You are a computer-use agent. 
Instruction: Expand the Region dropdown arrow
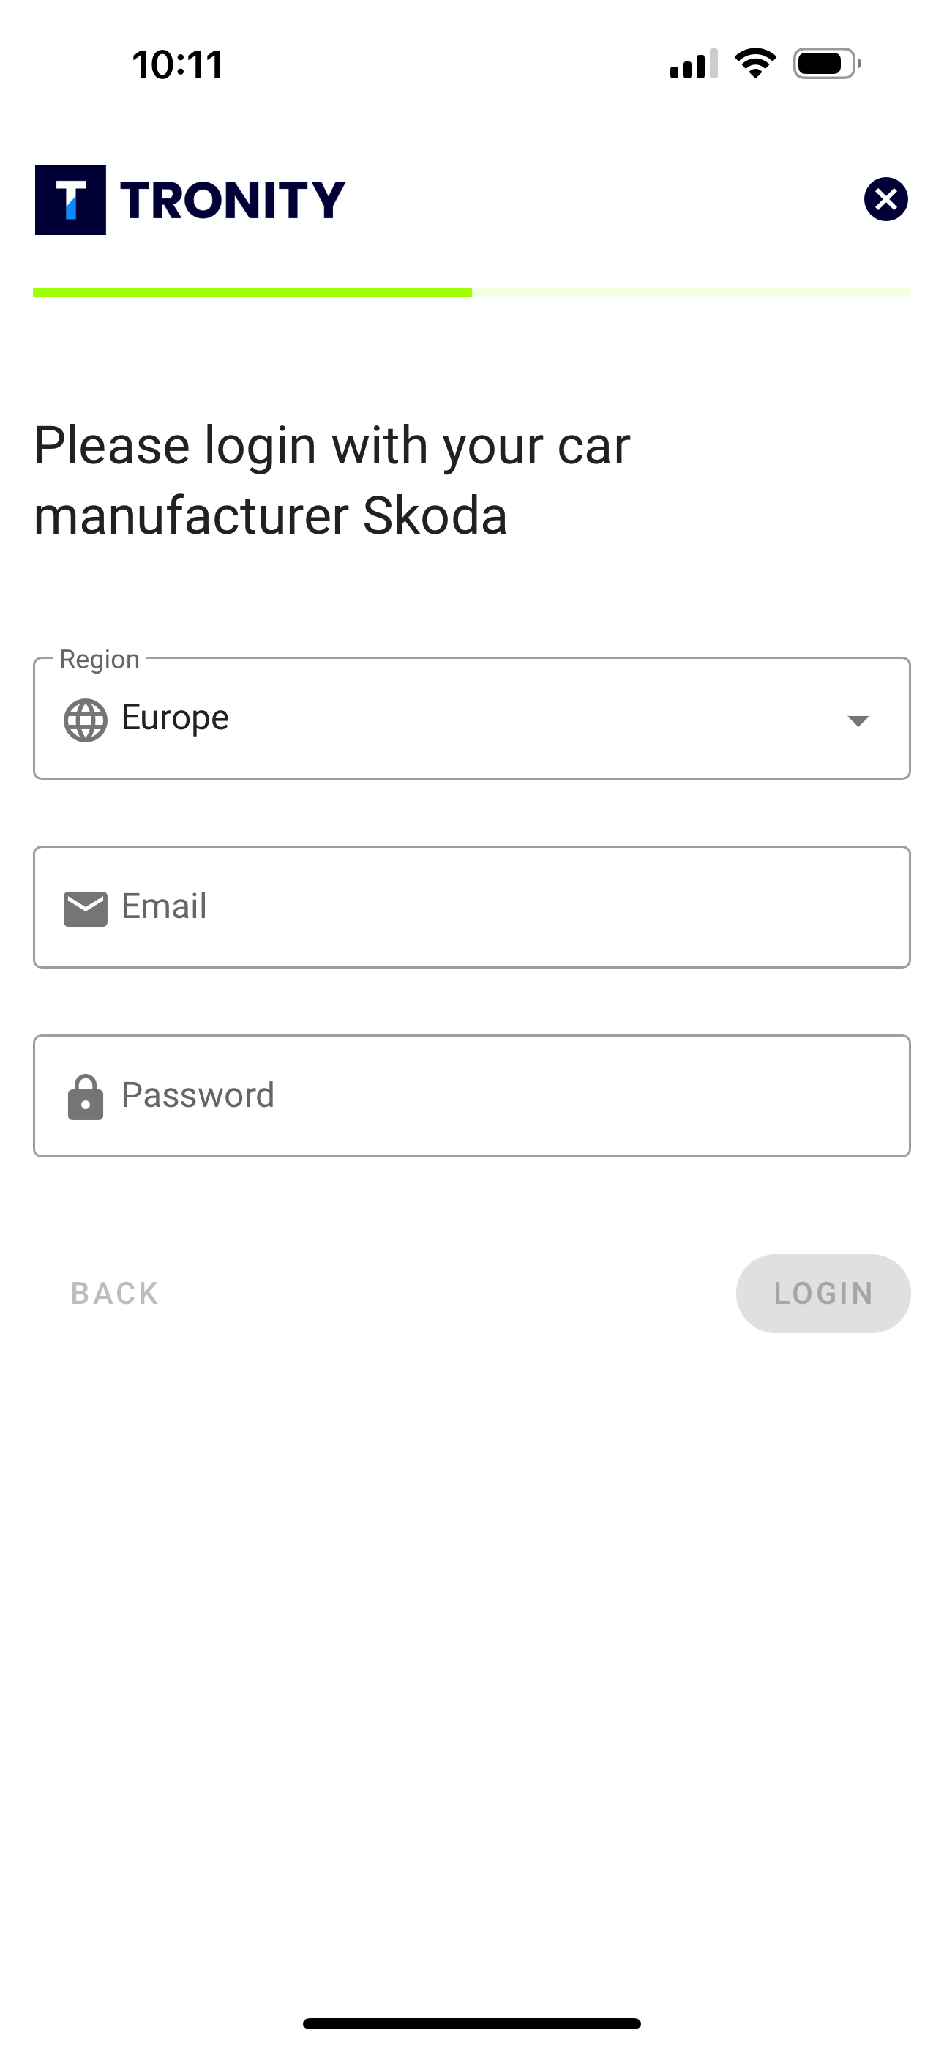tap(858, 720)
